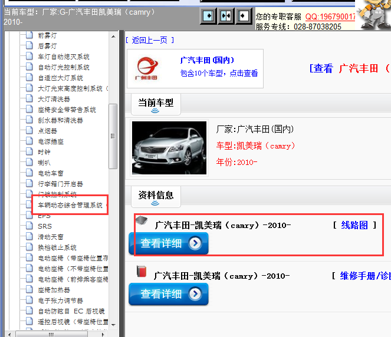
Task: Click the red repair-manual book icon
Action: point(142,271)
